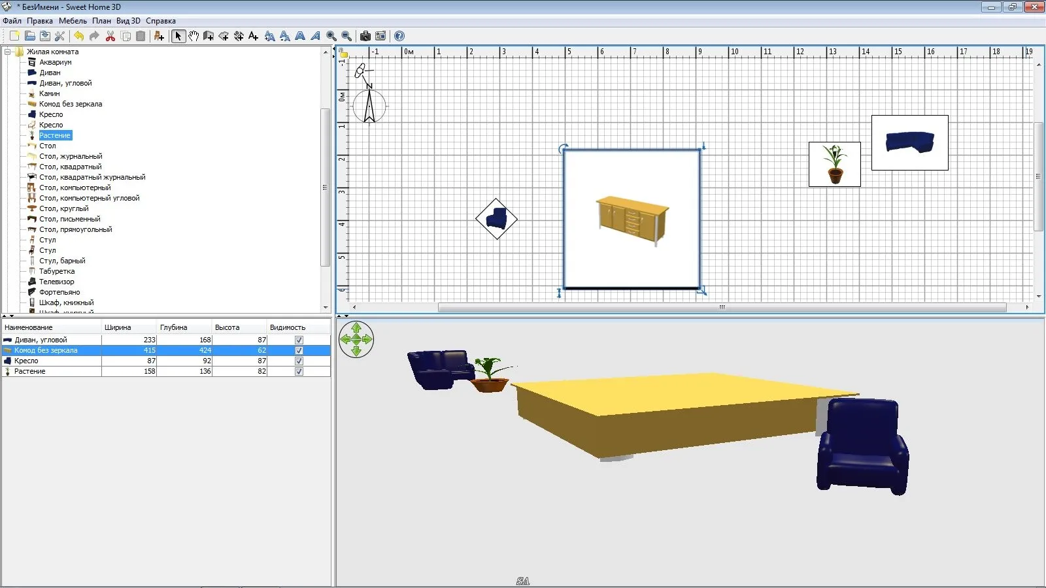Create a 3D video with the video icon

(380, 36)
